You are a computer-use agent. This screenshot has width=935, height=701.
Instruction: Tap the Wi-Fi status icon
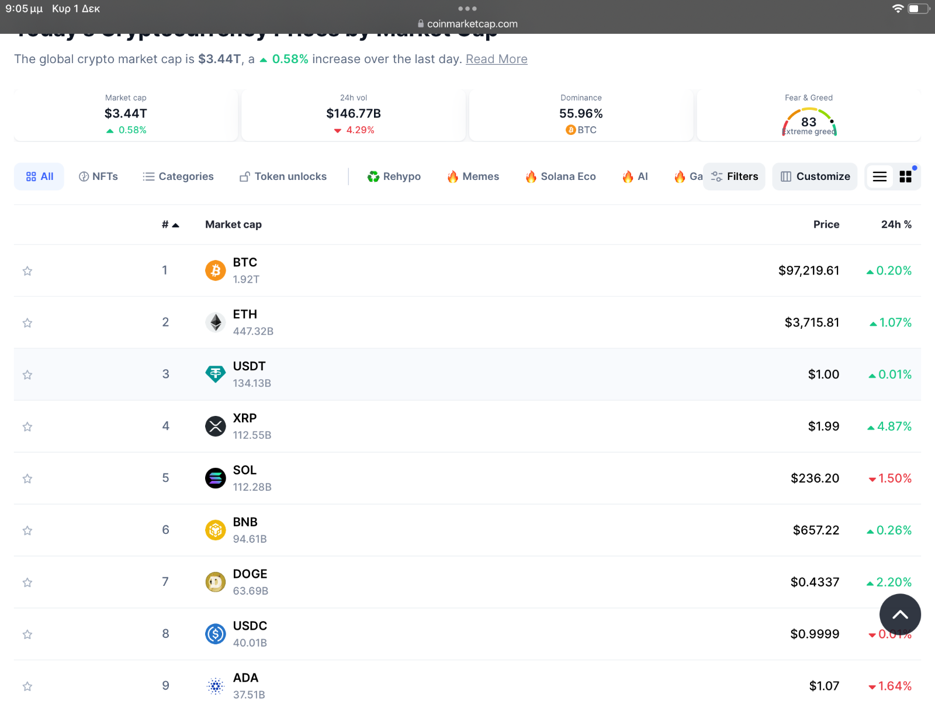[898, 9]
